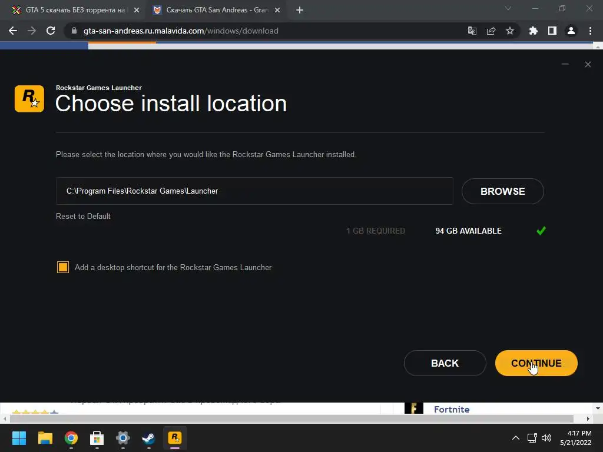Image resolution: width=603 pixels, height=452 pixels.
Task: Click Fortnite link on webpage
Action: click(x=452, y=410)
